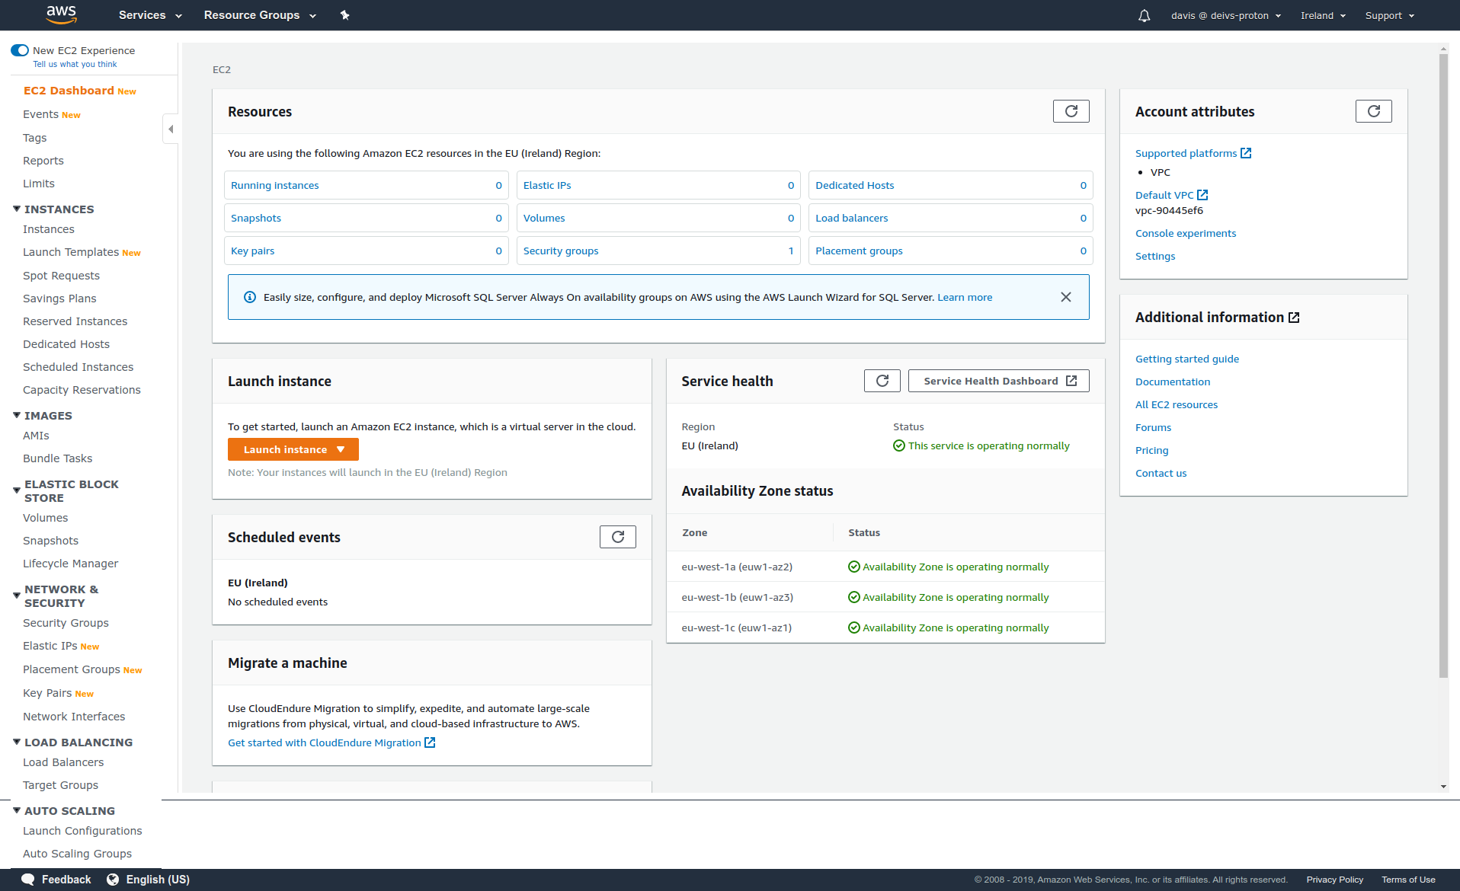Click the green check icon for eu-west-1b
Screen dimensions: 1460x891
[x=853, y=597]
